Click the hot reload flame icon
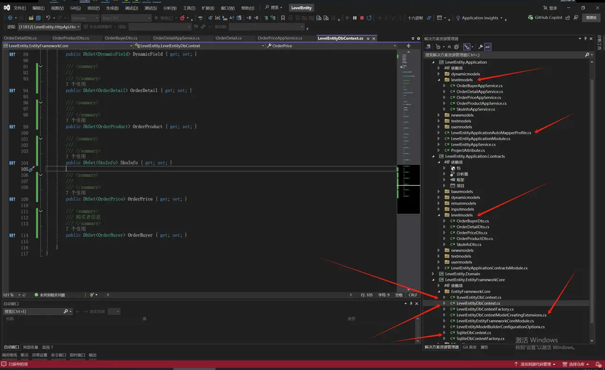Viewport: 605px width, 370px height. (182, 18)
